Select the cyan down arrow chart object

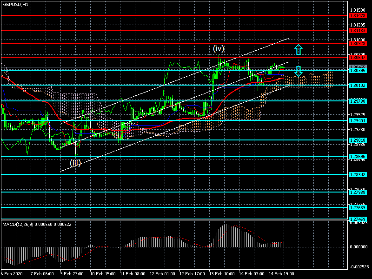click(x=299, y=72)
